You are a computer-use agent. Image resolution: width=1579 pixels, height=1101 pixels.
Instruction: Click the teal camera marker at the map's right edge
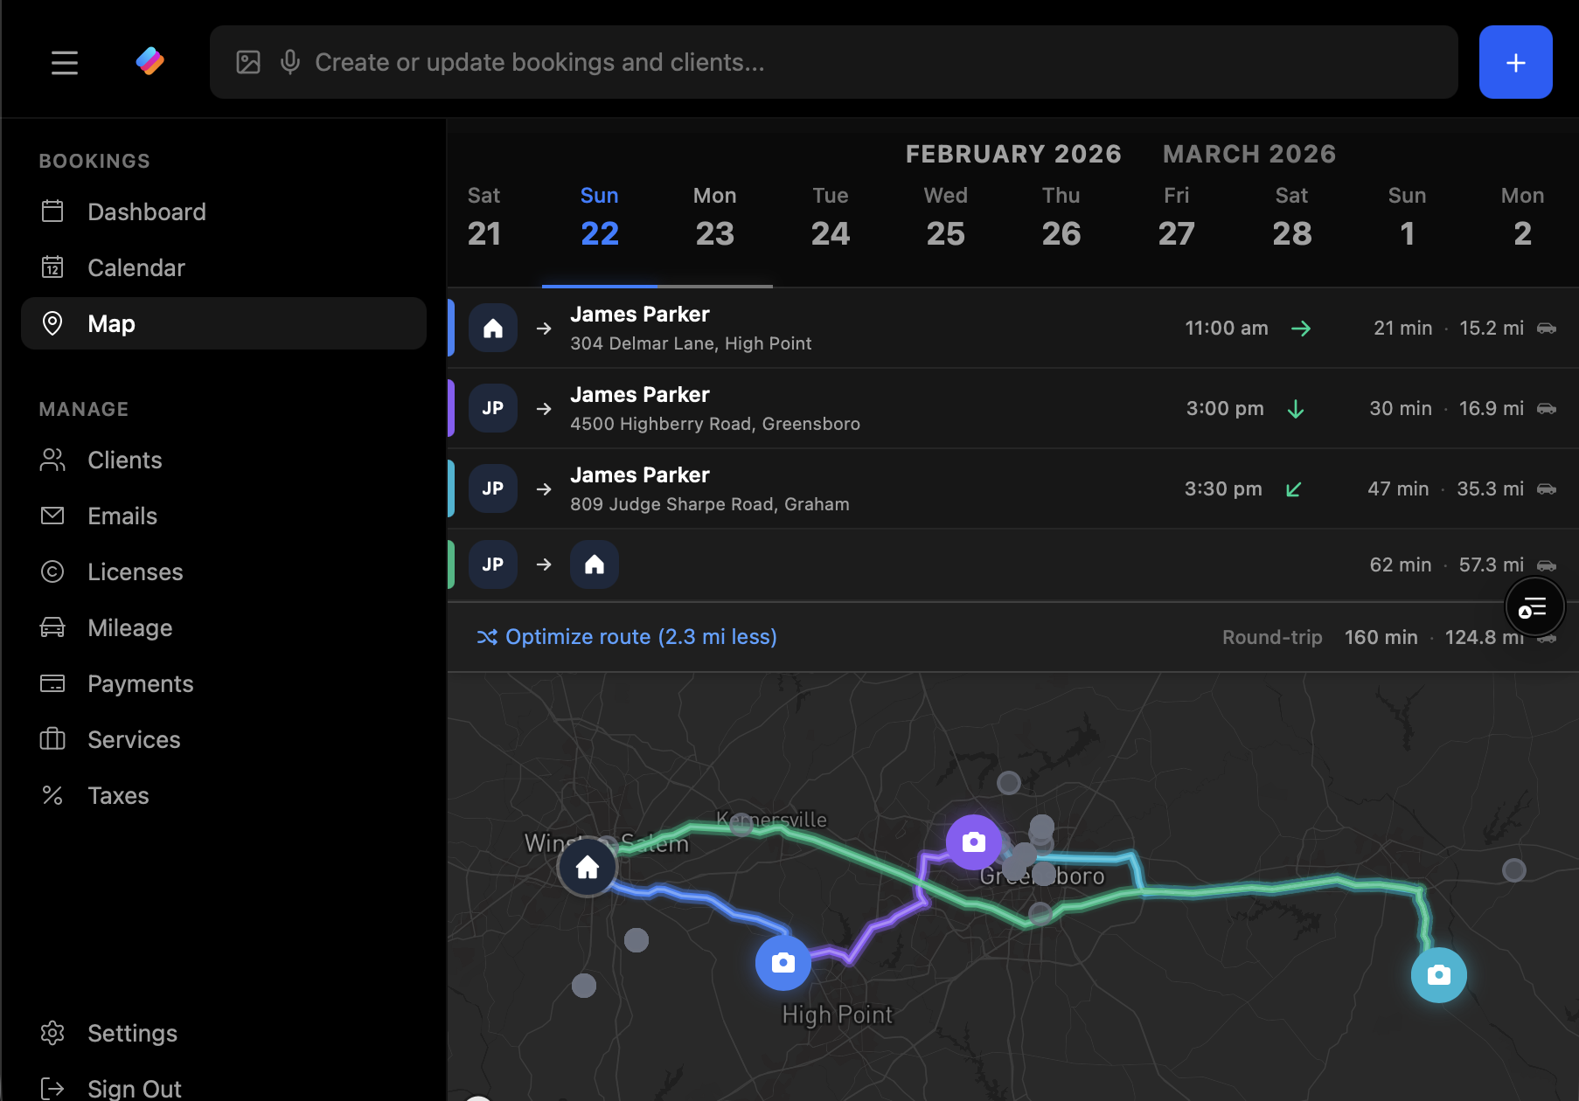click(x=1438, y=975)
